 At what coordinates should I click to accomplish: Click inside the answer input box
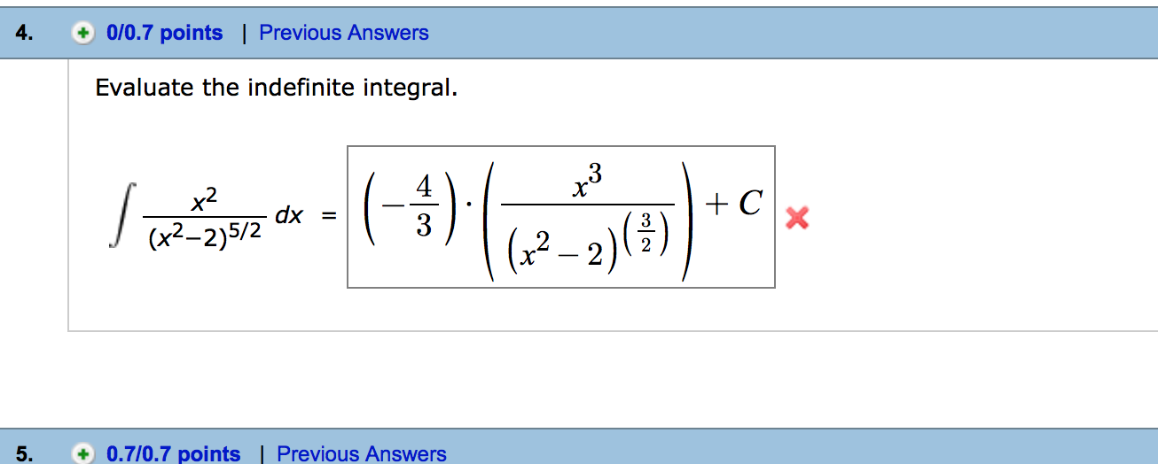[561, 217]
